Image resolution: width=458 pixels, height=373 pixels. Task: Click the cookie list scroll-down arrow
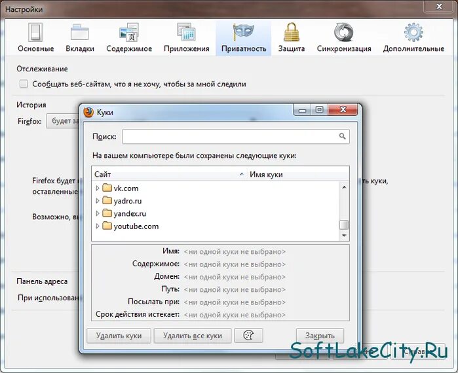tap(344, 236)
